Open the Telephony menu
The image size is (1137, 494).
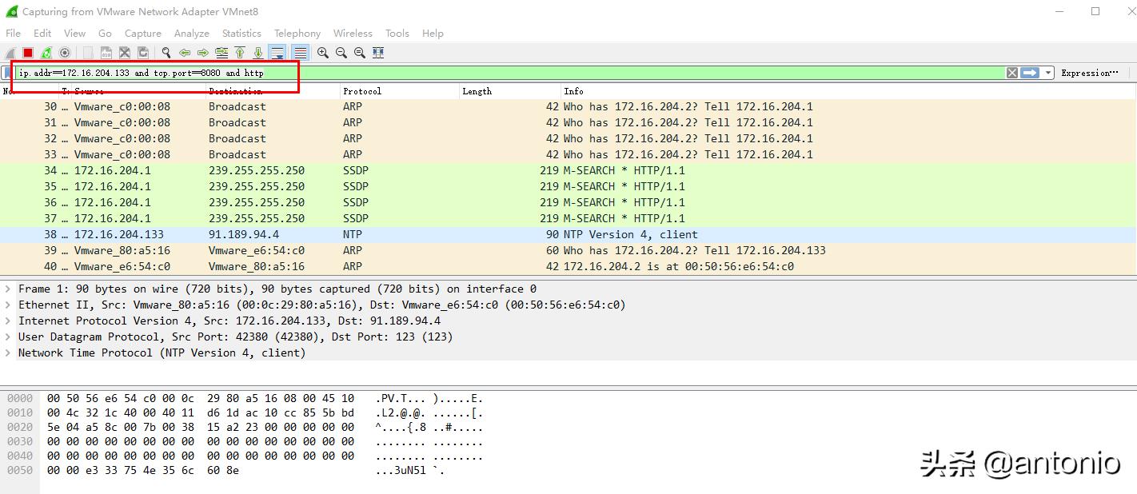297,33
